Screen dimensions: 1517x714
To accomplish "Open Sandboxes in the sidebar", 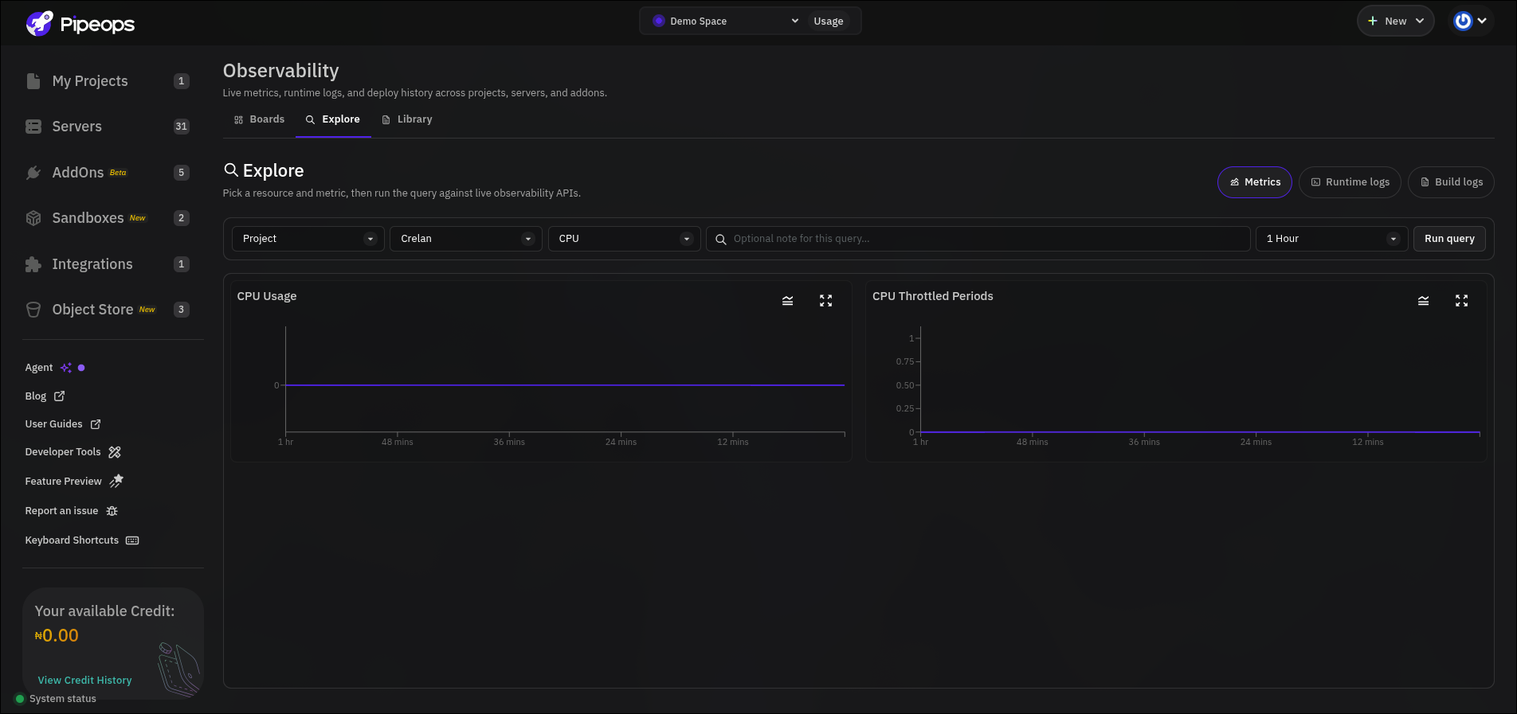I will (x=88, y=218).
